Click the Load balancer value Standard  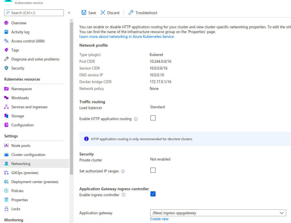[x=157, y=107]
